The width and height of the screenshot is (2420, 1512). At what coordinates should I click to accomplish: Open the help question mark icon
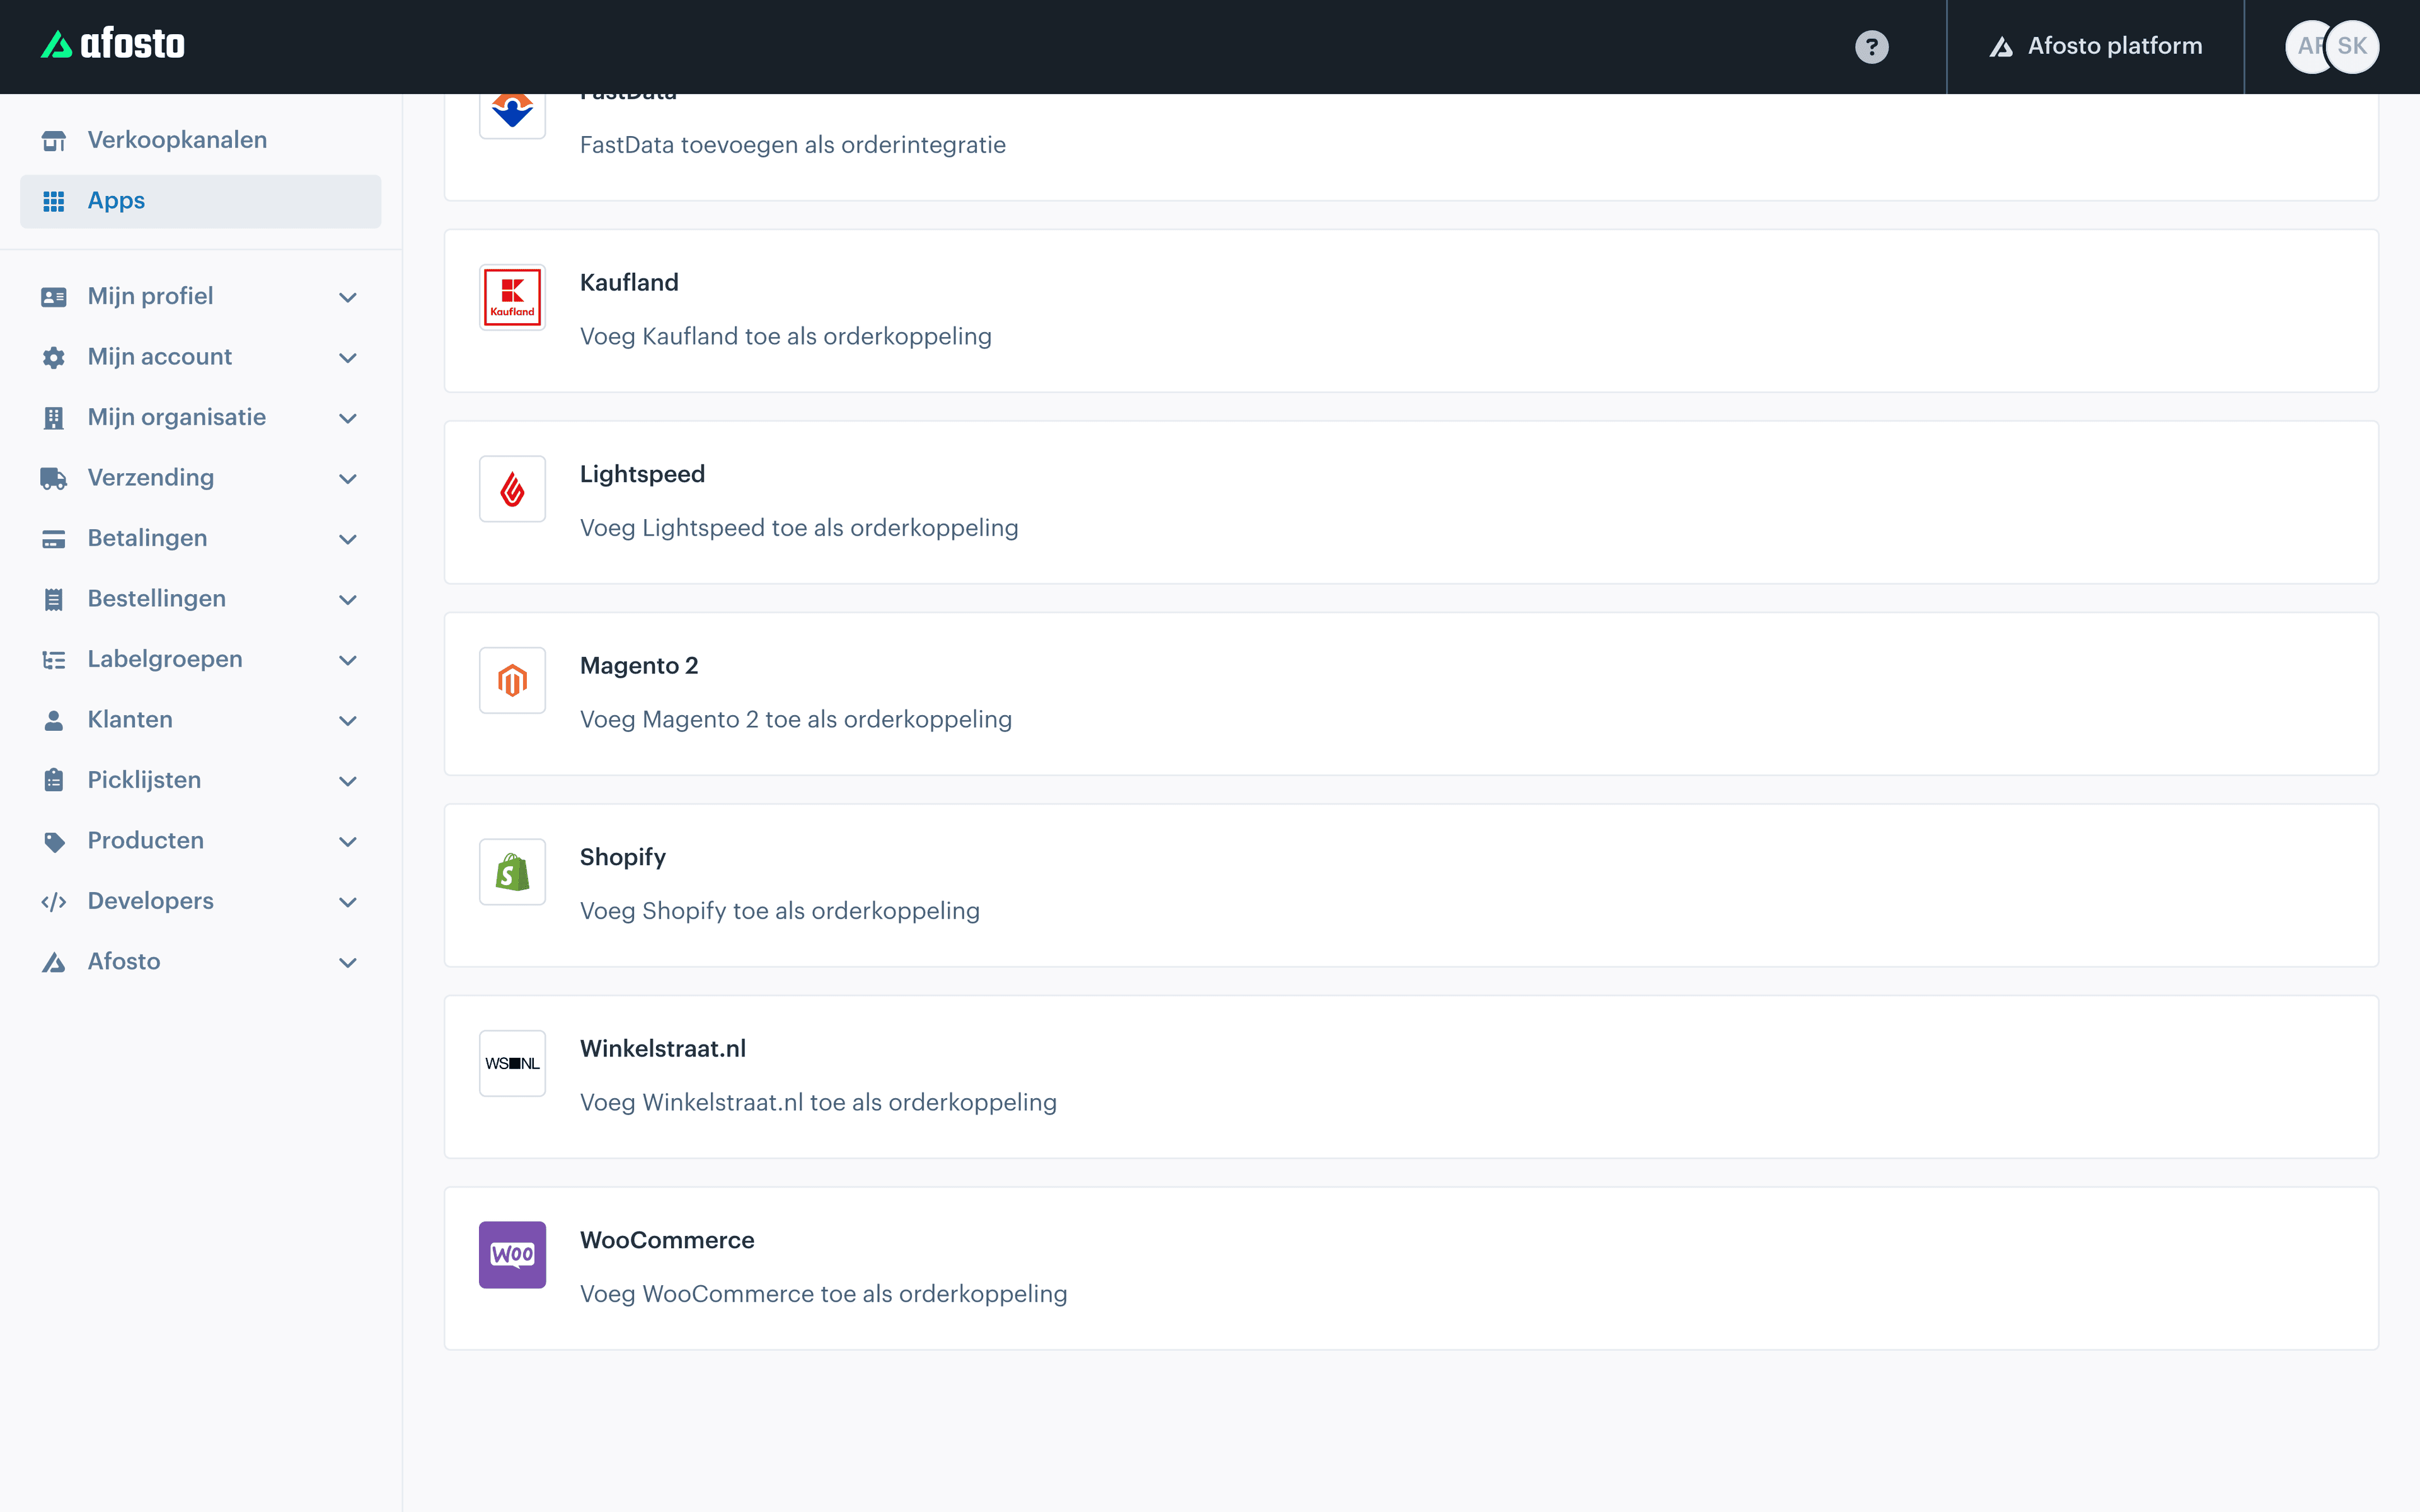point(1871,47)
